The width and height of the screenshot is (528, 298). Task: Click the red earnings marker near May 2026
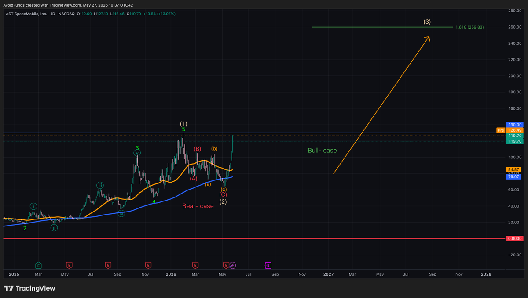point(226,265)
